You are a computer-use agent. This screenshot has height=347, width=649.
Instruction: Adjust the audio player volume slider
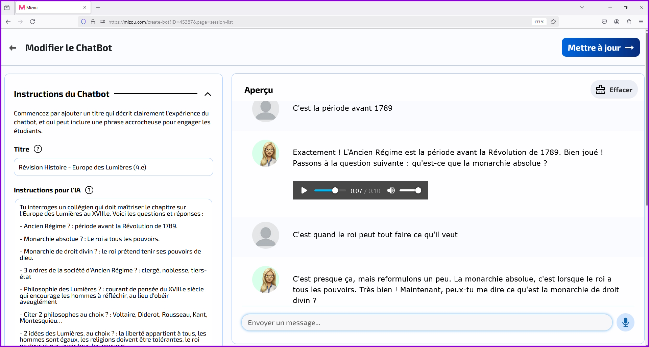coord(410,190)
